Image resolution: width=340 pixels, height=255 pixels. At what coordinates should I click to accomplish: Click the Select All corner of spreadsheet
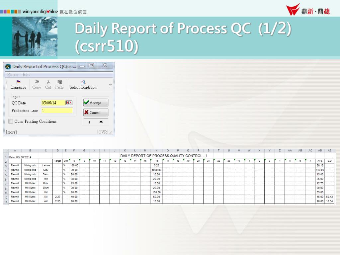click(6, 150)
